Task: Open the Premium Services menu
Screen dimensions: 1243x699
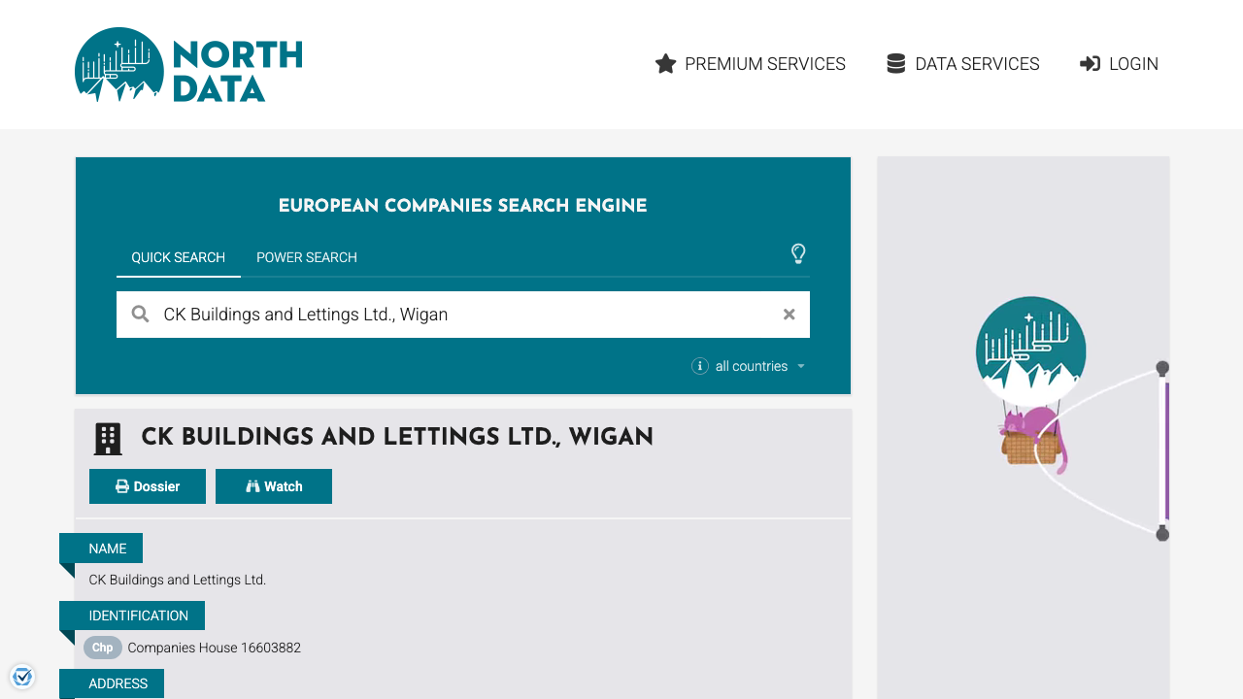Action: click(765, 63)
